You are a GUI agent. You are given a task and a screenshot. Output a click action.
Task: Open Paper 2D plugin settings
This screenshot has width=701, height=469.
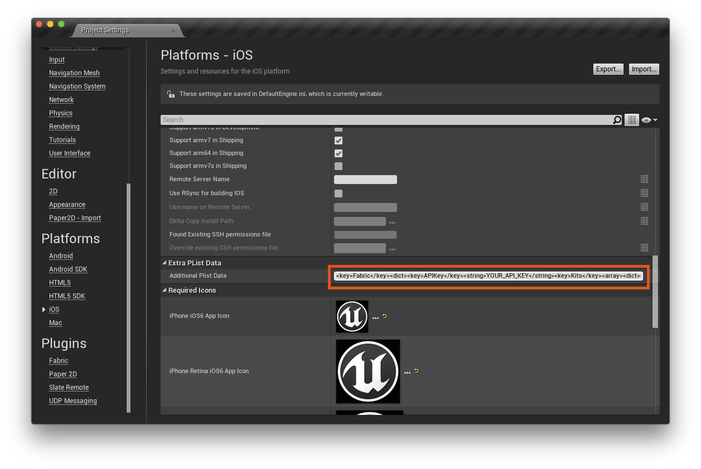pos(63,374)
